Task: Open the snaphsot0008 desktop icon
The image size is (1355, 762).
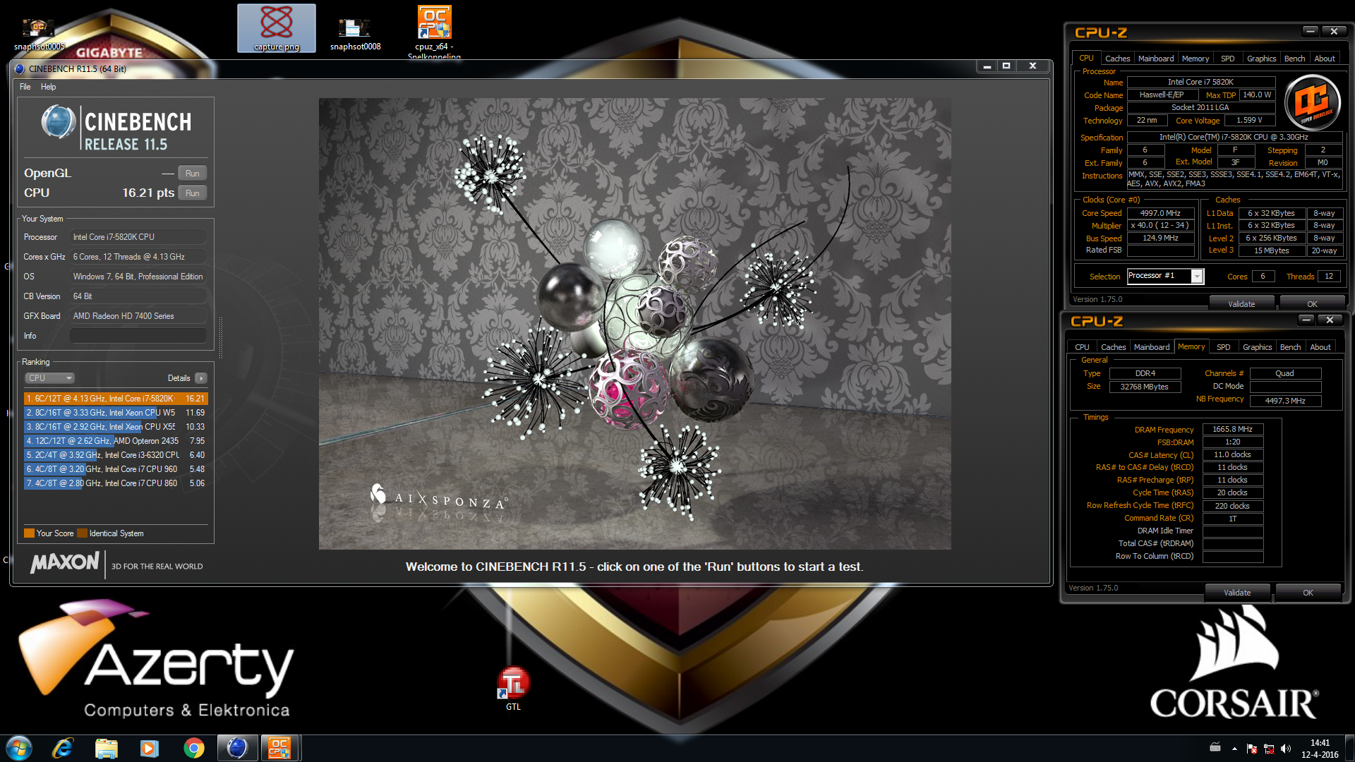Action: pos(355,32)
